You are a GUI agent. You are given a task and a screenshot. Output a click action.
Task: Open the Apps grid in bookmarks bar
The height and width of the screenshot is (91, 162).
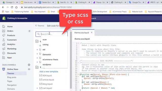(6, 12)
